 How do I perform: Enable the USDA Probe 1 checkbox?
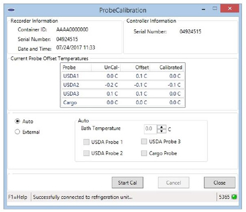click(x=86, y=142)
